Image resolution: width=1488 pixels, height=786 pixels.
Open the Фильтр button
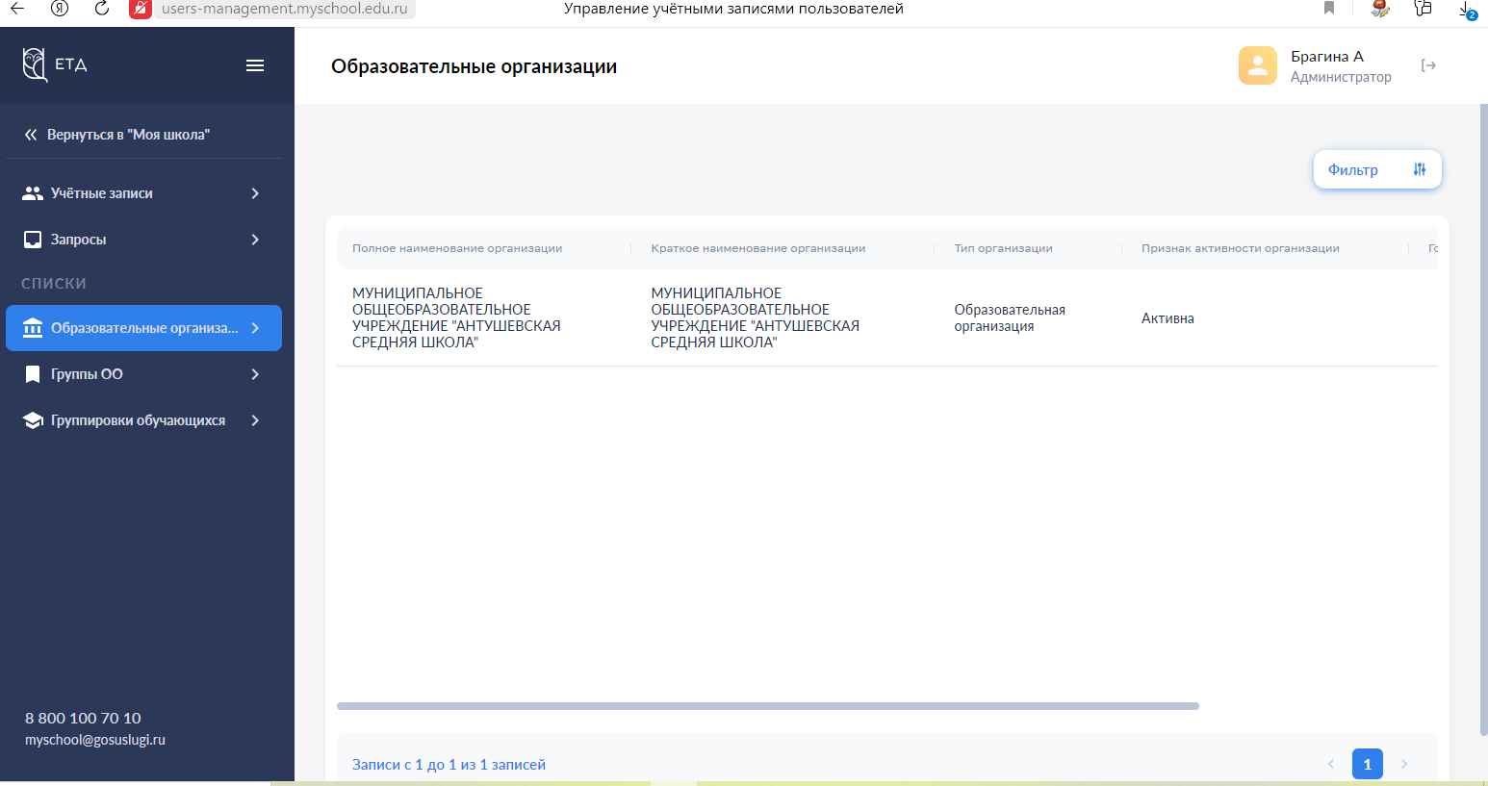point(1377,169)
